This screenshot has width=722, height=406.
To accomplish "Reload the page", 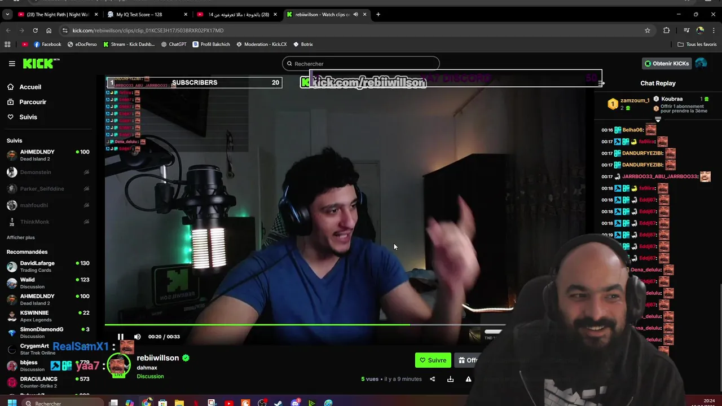I will click(x=35, y=30).
